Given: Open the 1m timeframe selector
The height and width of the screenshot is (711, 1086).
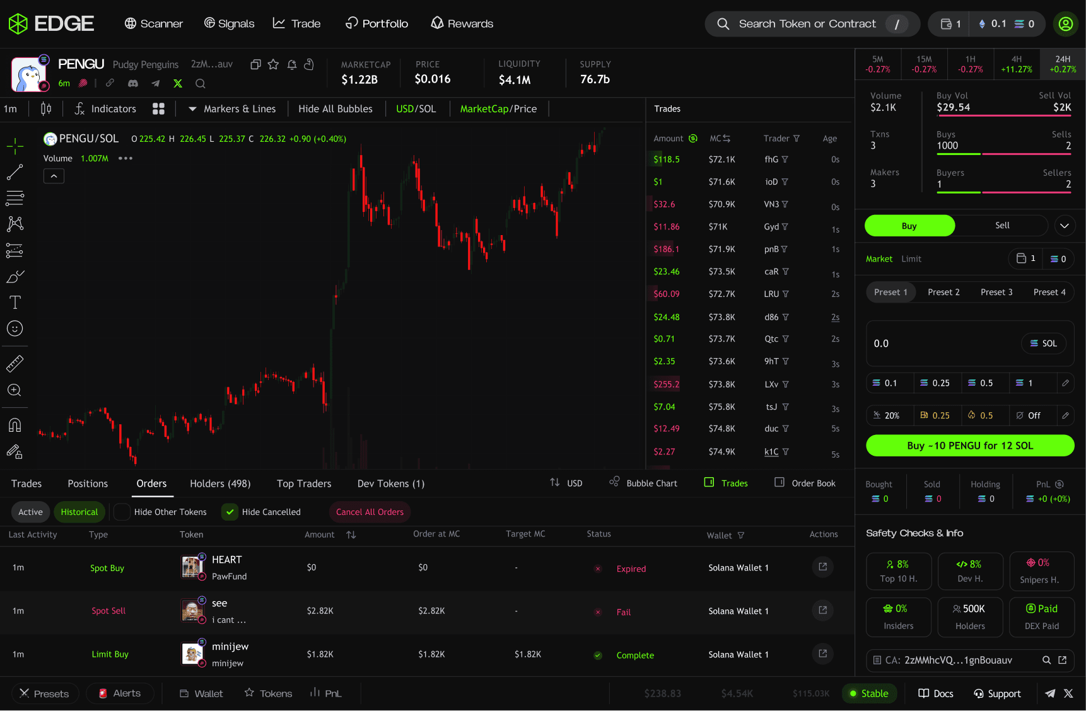Looking at the screenshot, I should click(11, 109).
